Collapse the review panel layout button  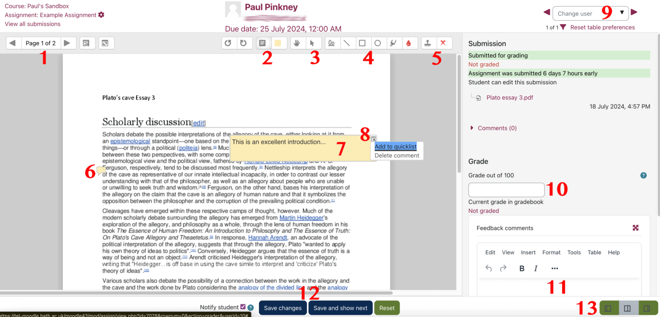608,308
